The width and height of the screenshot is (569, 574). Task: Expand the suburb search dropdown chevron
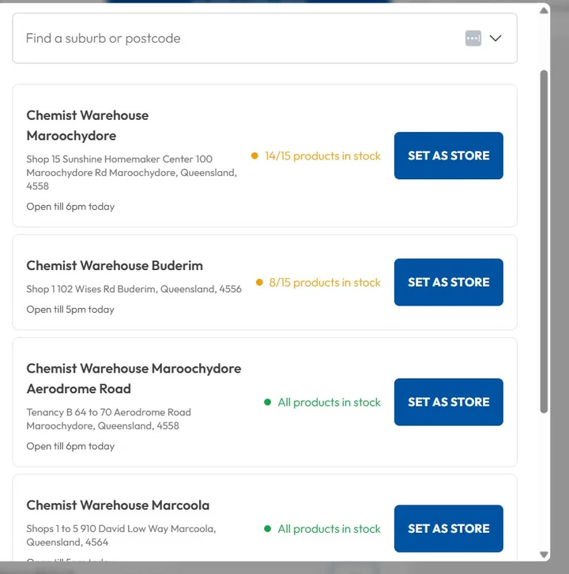496,38
